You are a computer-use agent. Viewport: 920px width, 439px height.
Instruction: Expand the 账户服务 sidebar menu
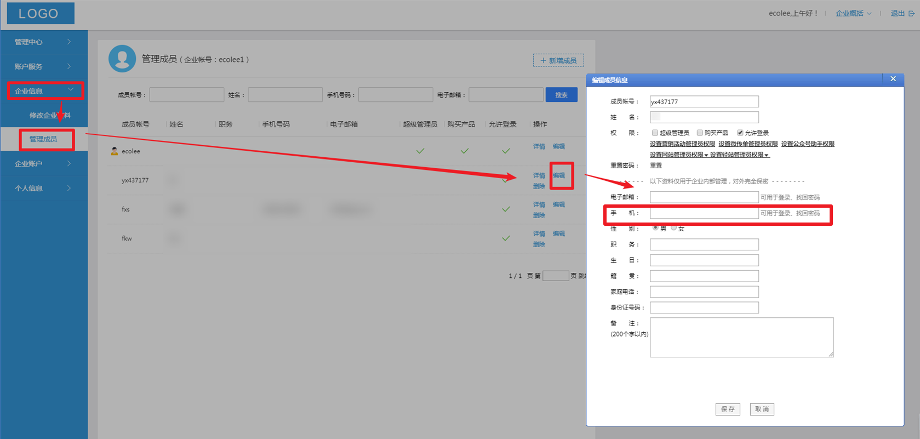(x=43, y=66)
